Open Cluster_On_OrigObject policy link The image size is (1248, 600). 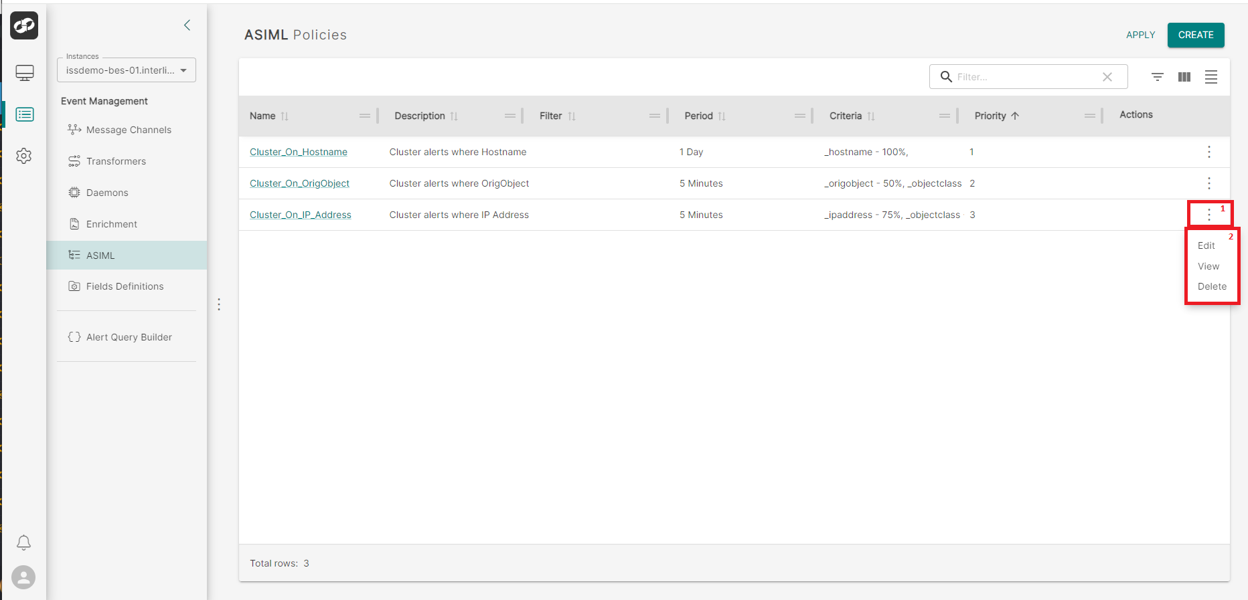(299, 183)
